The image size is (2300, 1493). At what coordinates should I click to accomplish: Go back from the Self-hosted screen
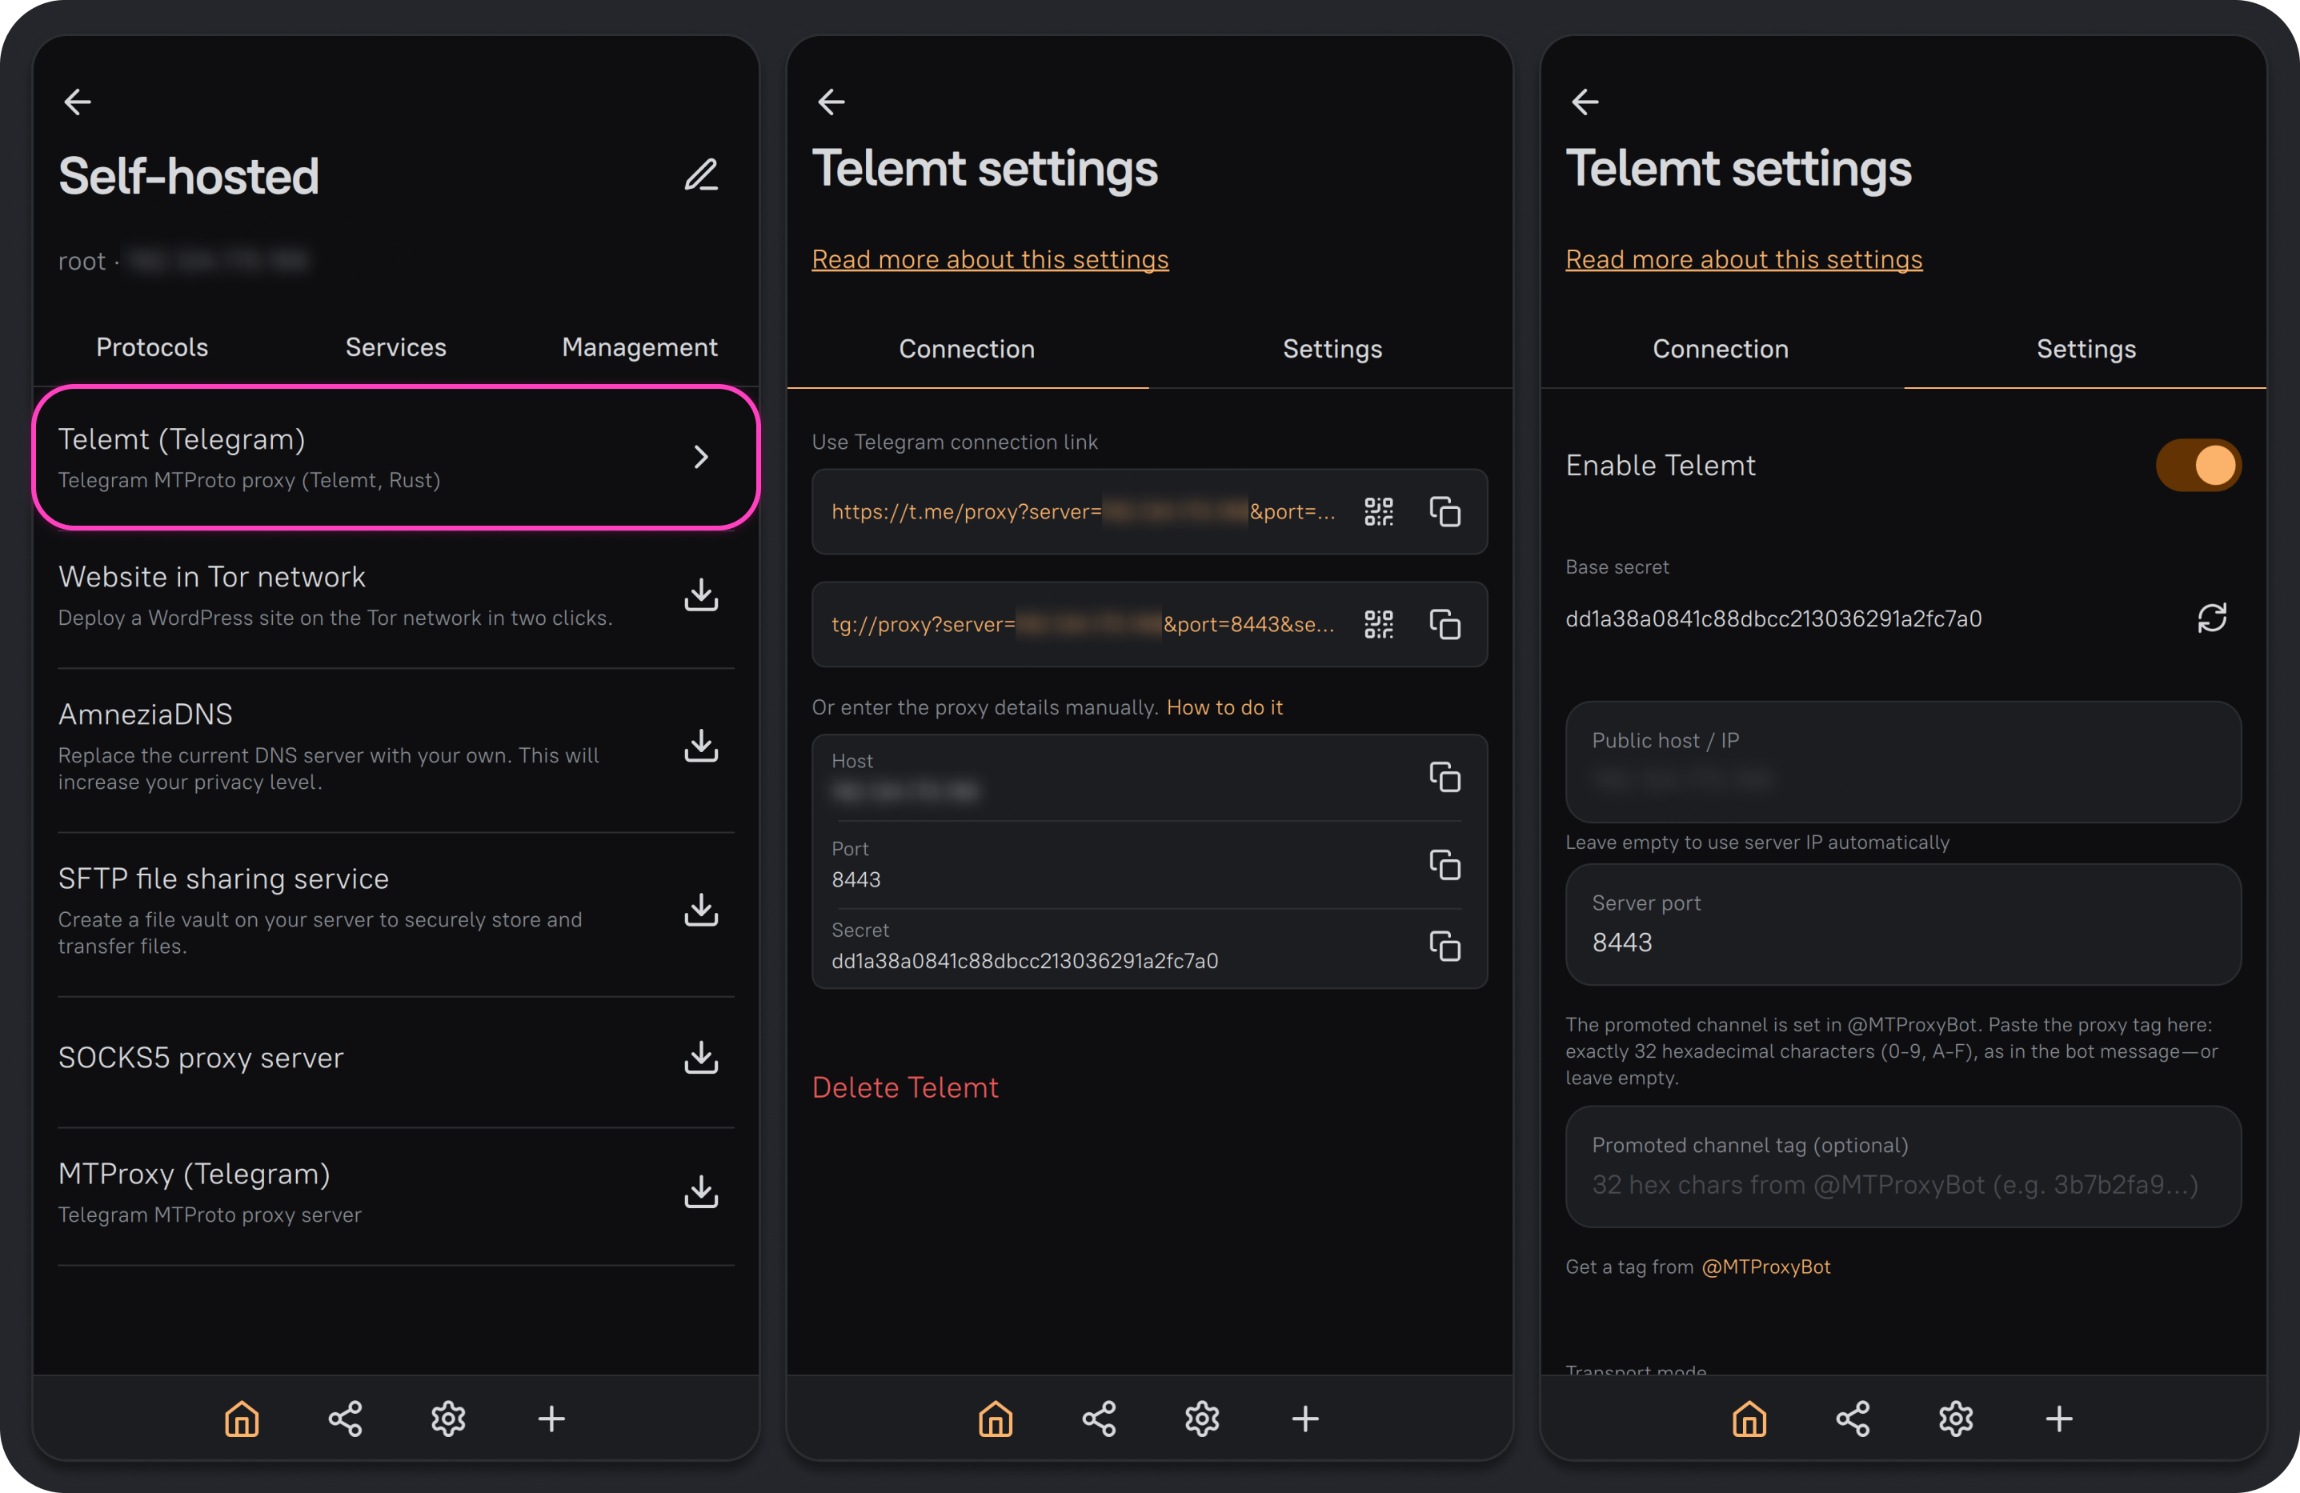(78, 102)
